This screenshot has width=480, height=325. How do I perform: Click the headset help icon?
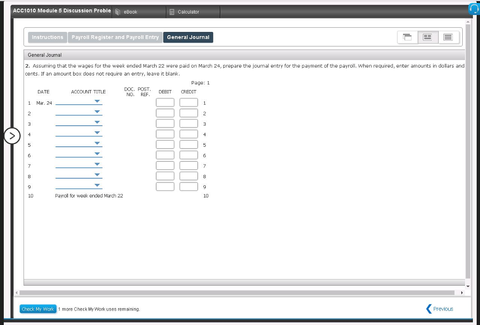[x=474, y=9]
